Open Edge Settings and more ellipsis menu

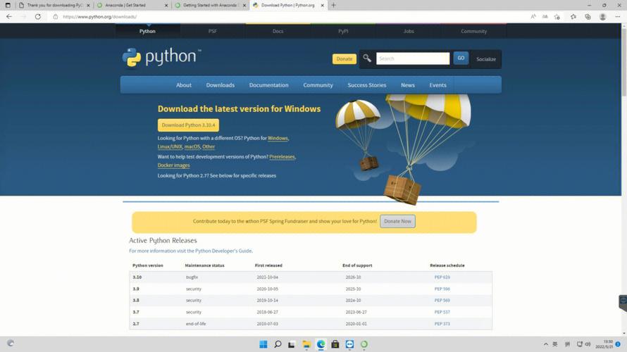click(617, 17)
